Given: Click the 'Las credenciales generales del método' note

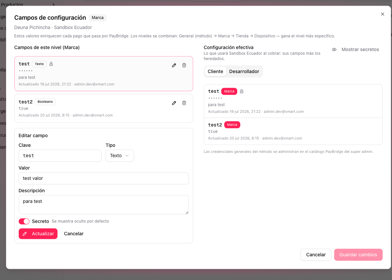Looking at the screenshot, I should [x=288, y=152].
